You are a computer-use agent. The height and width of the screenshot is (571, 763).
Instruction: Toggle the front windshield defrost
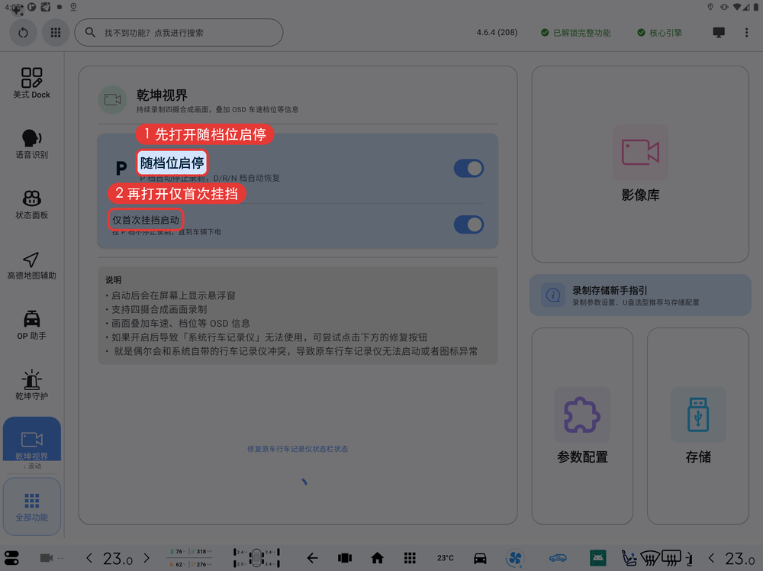click(650, 558)
